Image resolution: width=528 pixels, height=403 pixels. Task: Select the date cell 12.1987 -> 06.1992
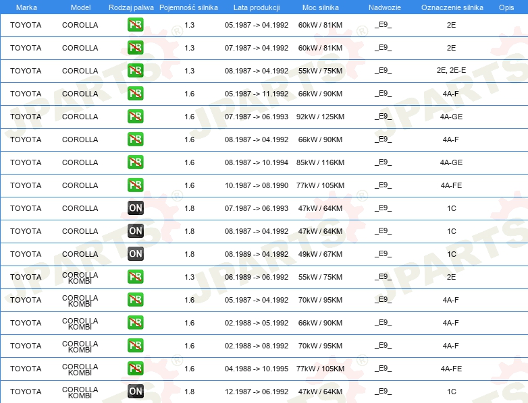257,392
